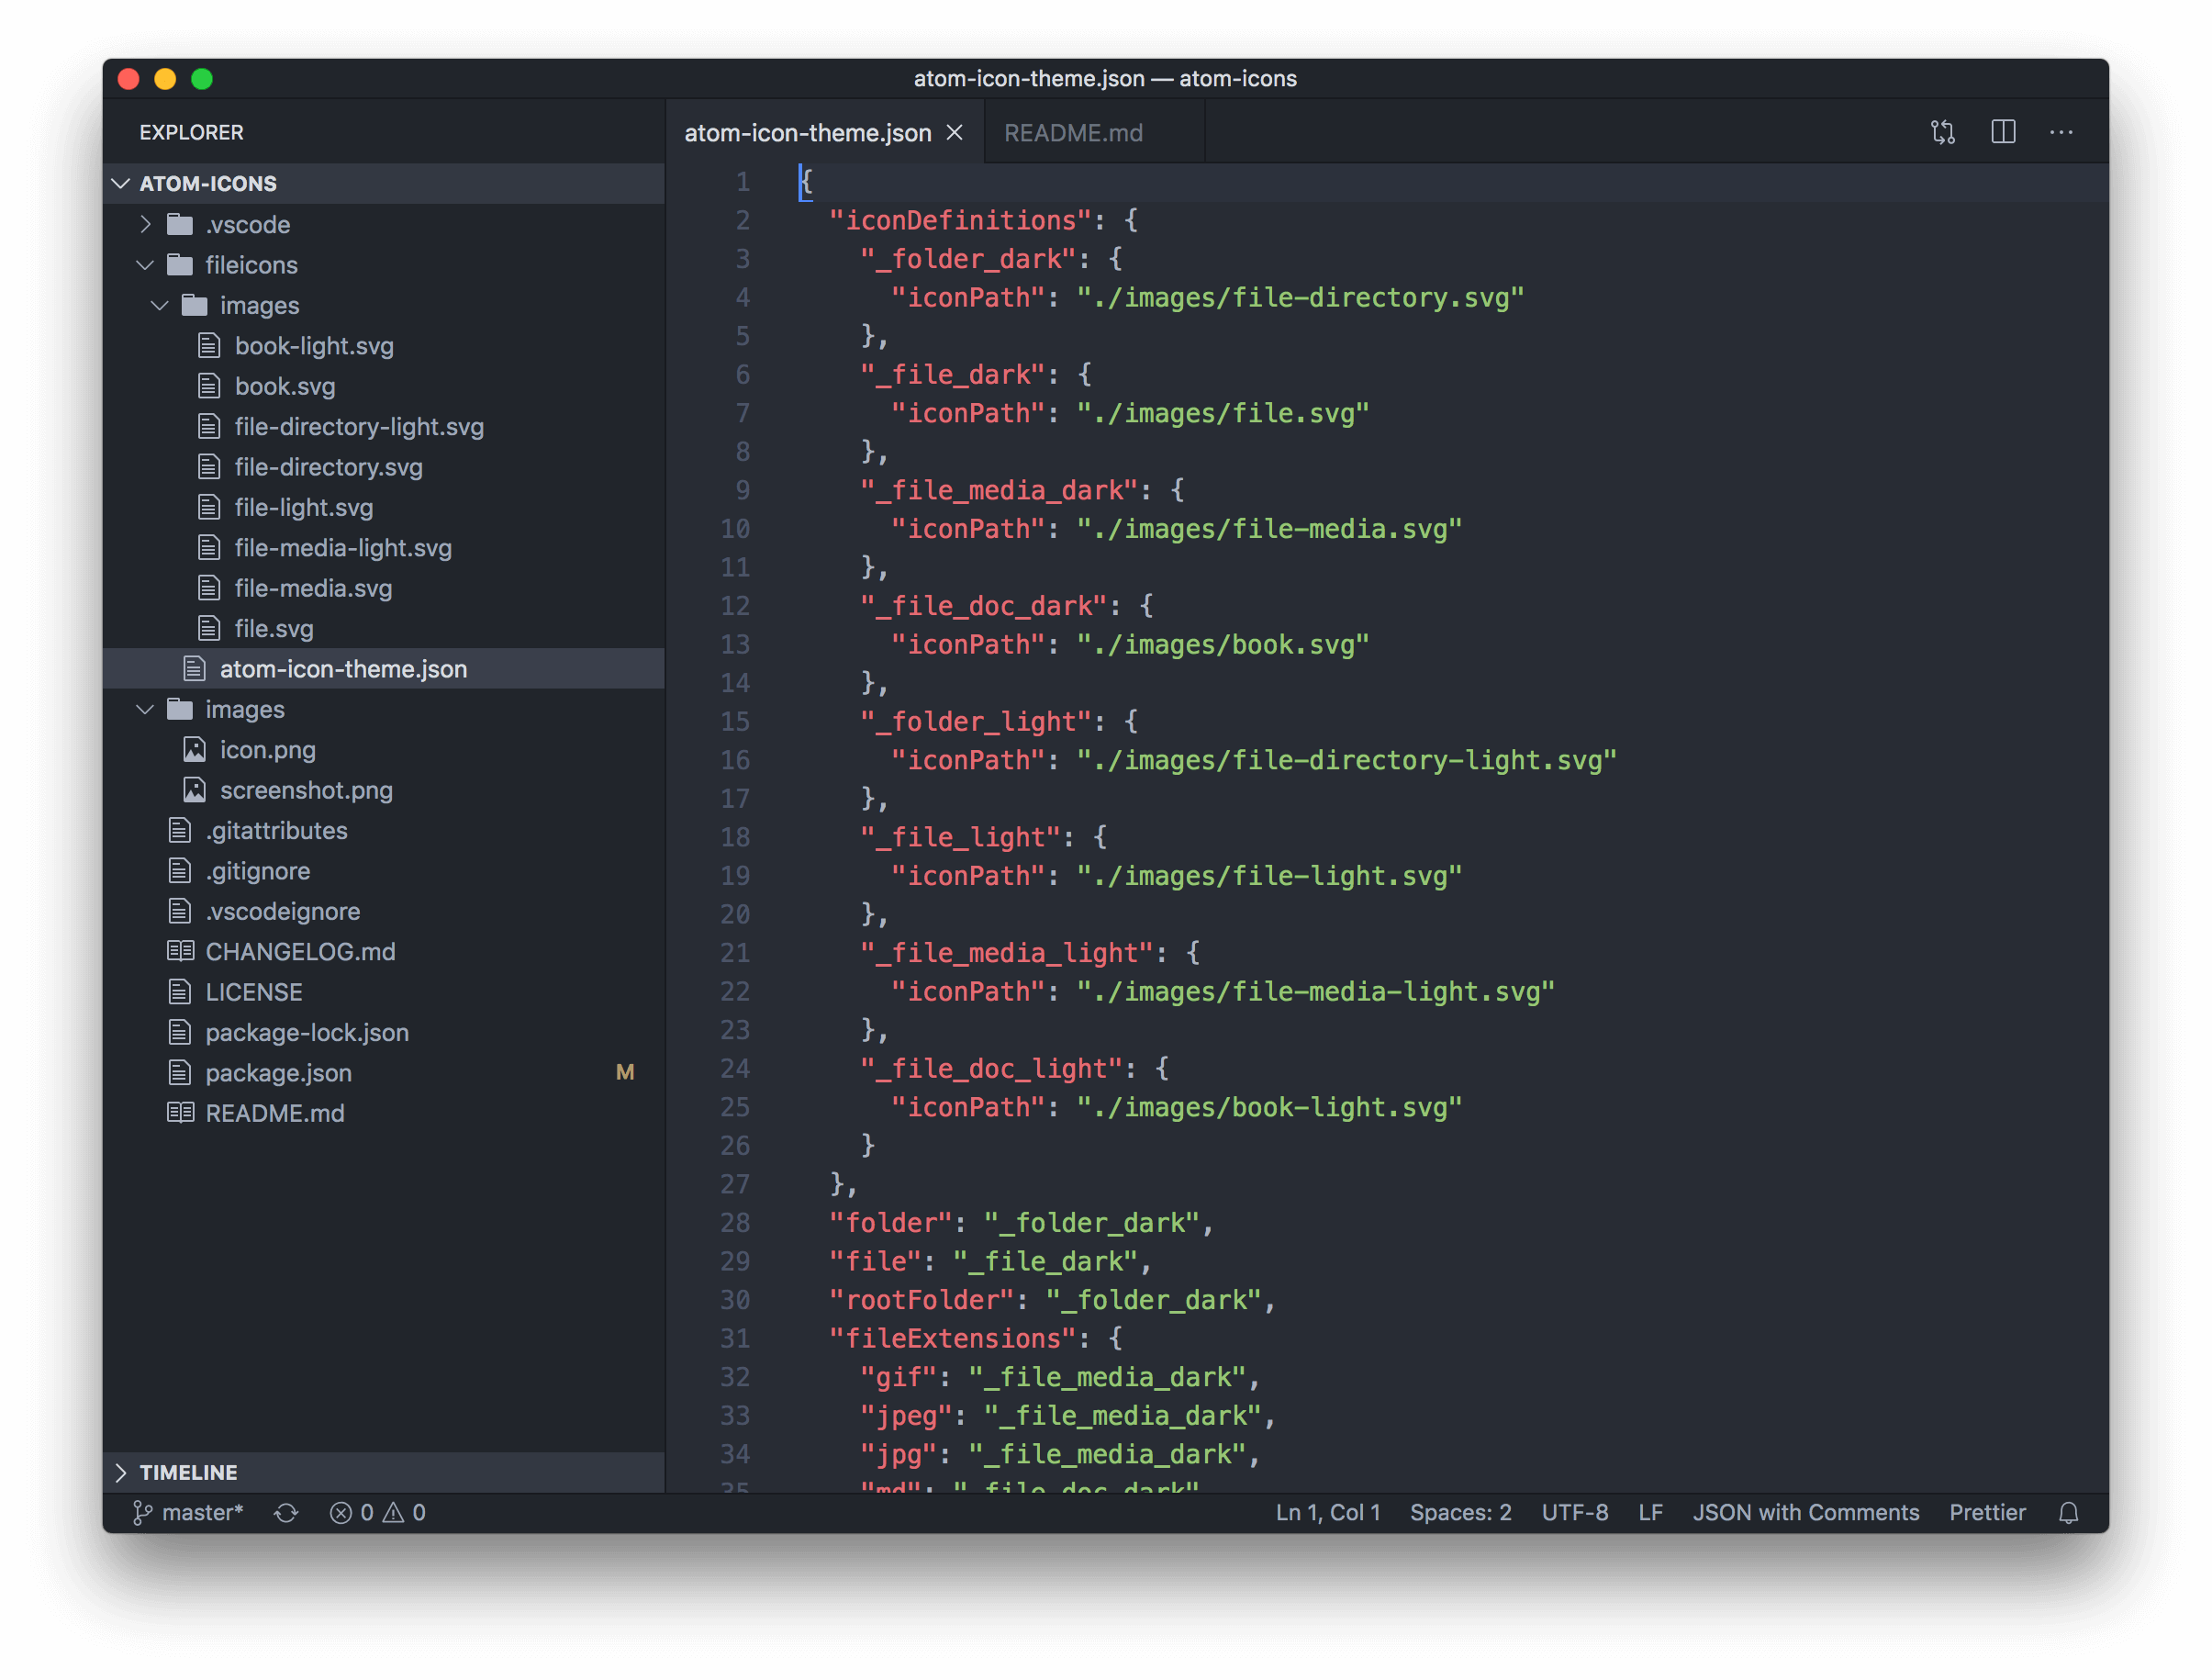Image resolution: width=2212 pixels, height=1680 pixels.
Task: Click the Prettier status bar button
Action: (1986, 1512)
